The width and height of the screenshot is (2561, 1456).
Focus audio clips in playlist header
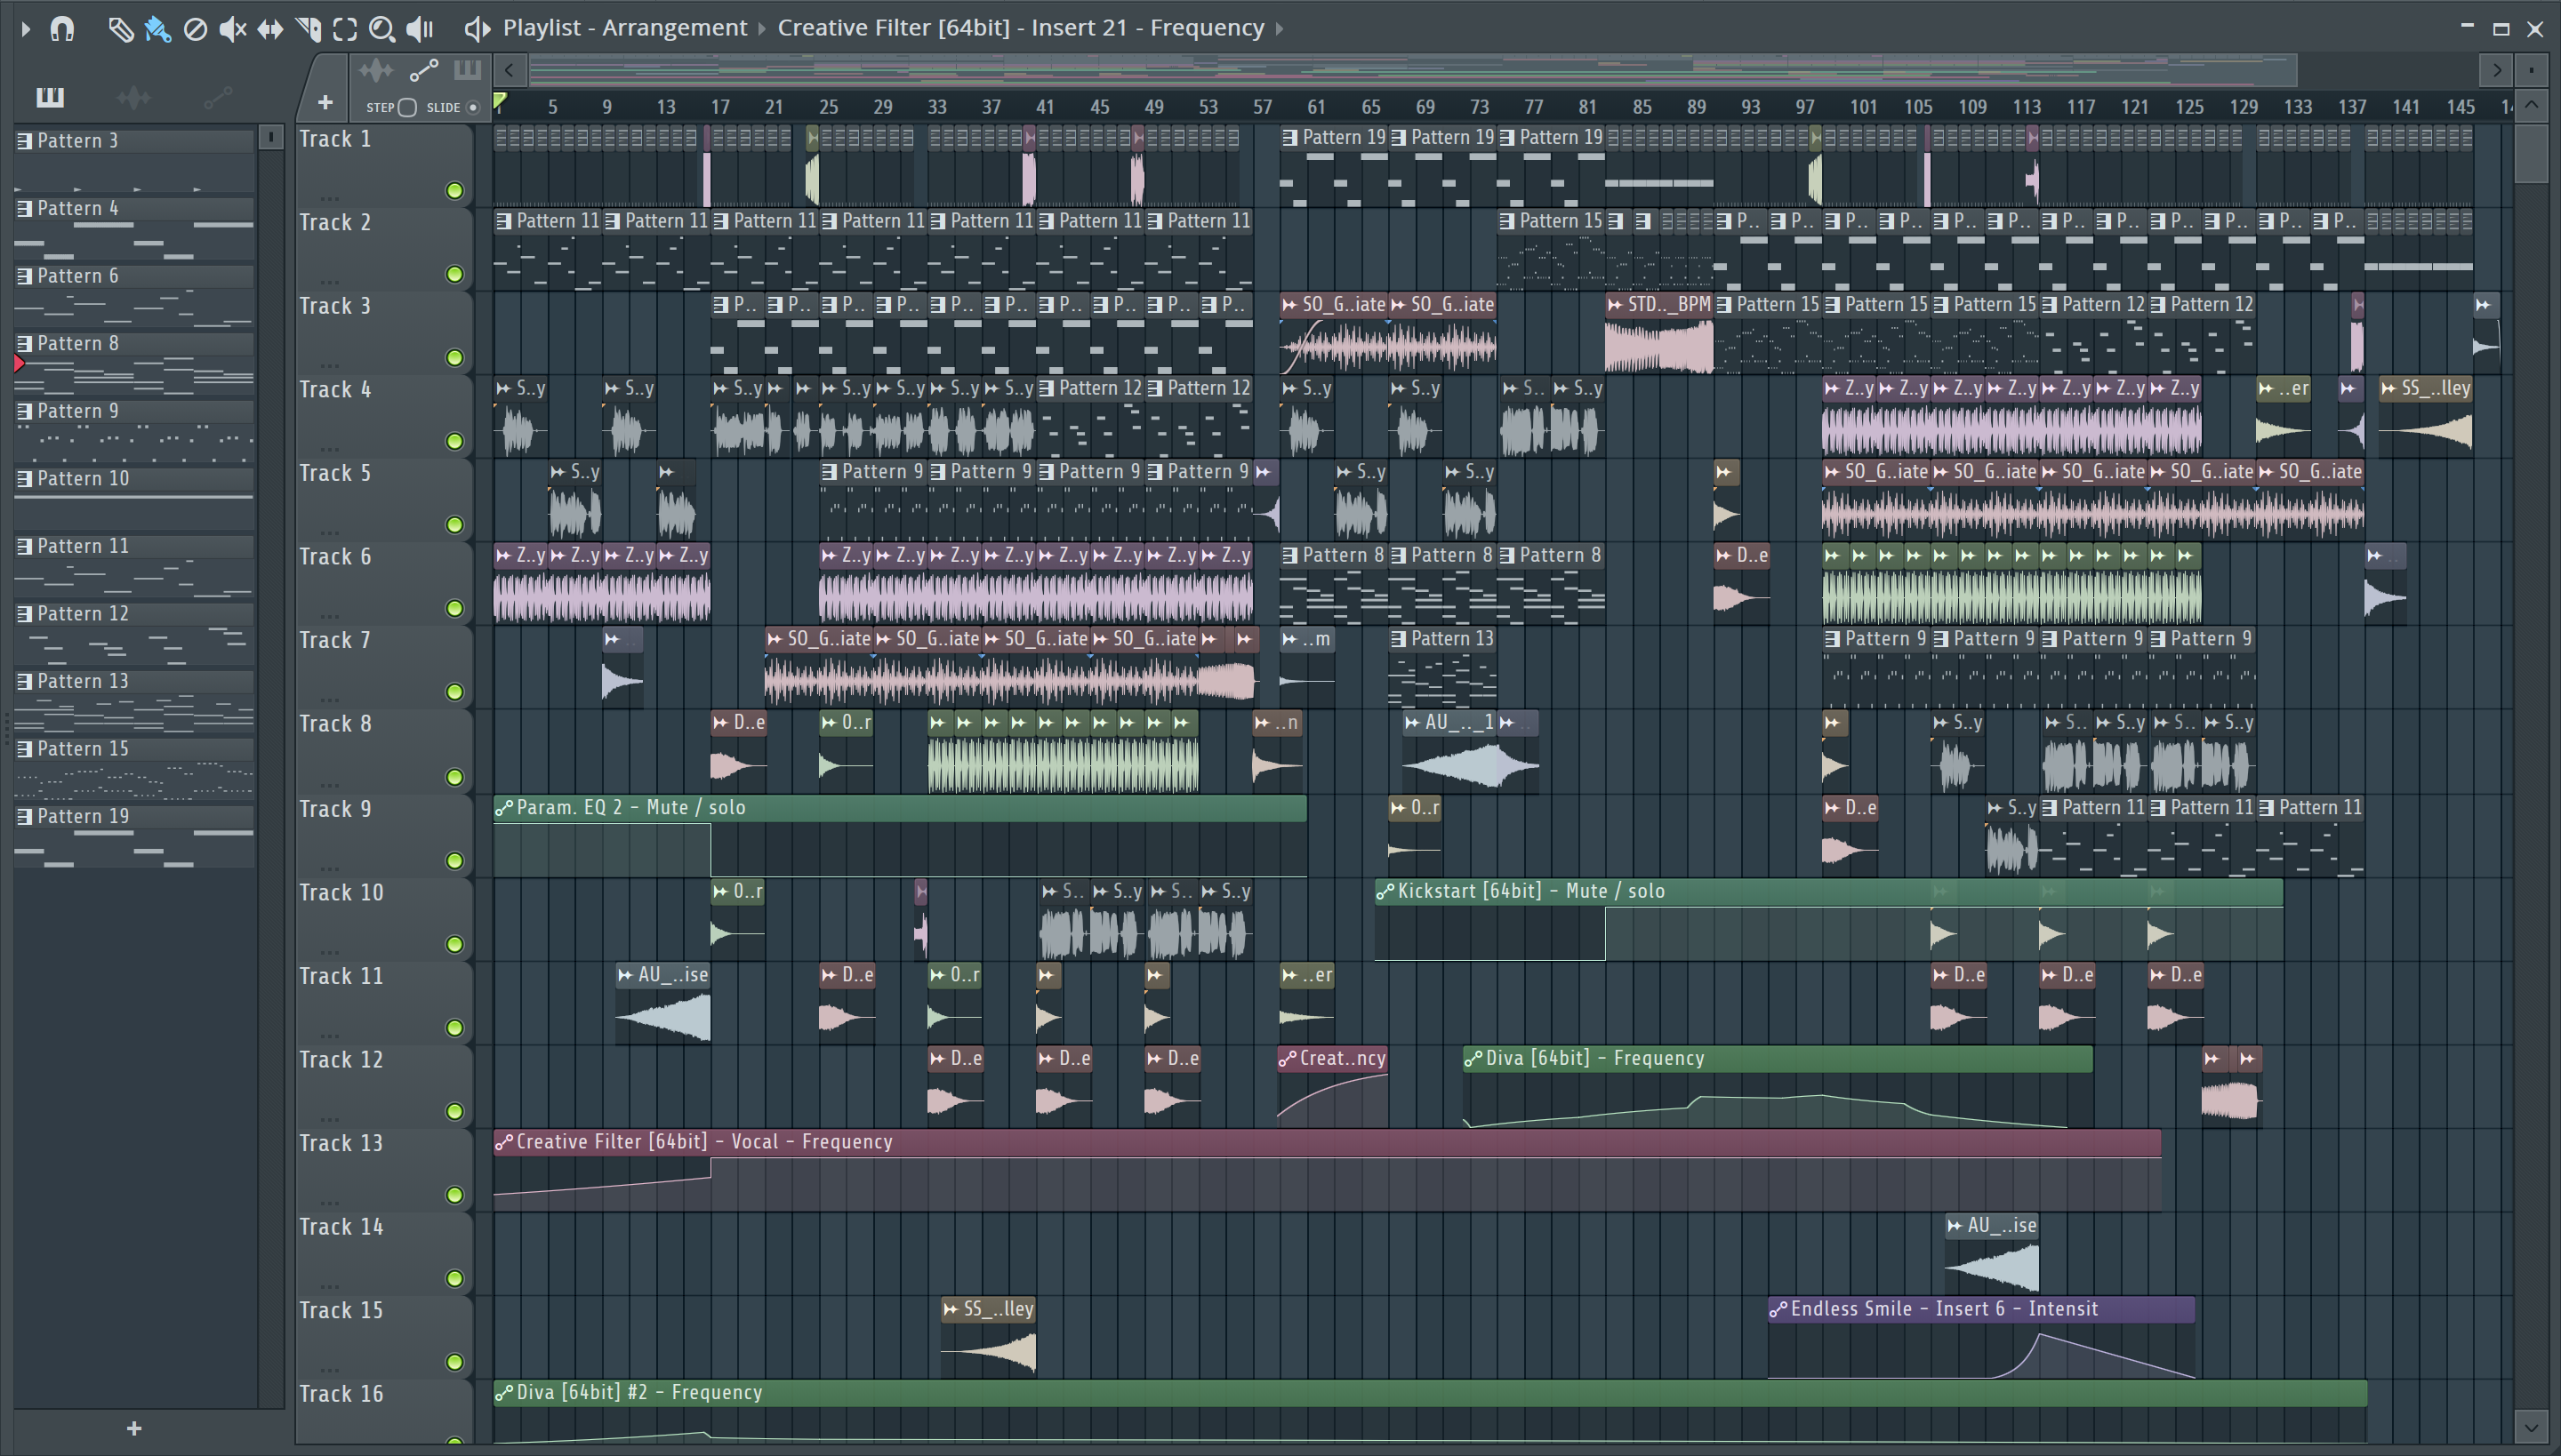[376, 70]
